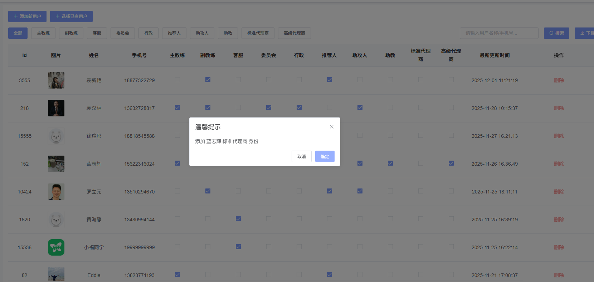
Task: Open 袁新艳's avatar photo
Action: coord(56,80)
